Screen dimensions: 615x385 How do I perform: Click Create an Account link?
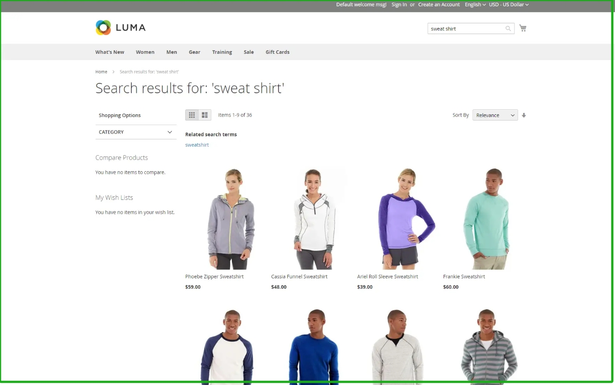(x=439, y=4)
